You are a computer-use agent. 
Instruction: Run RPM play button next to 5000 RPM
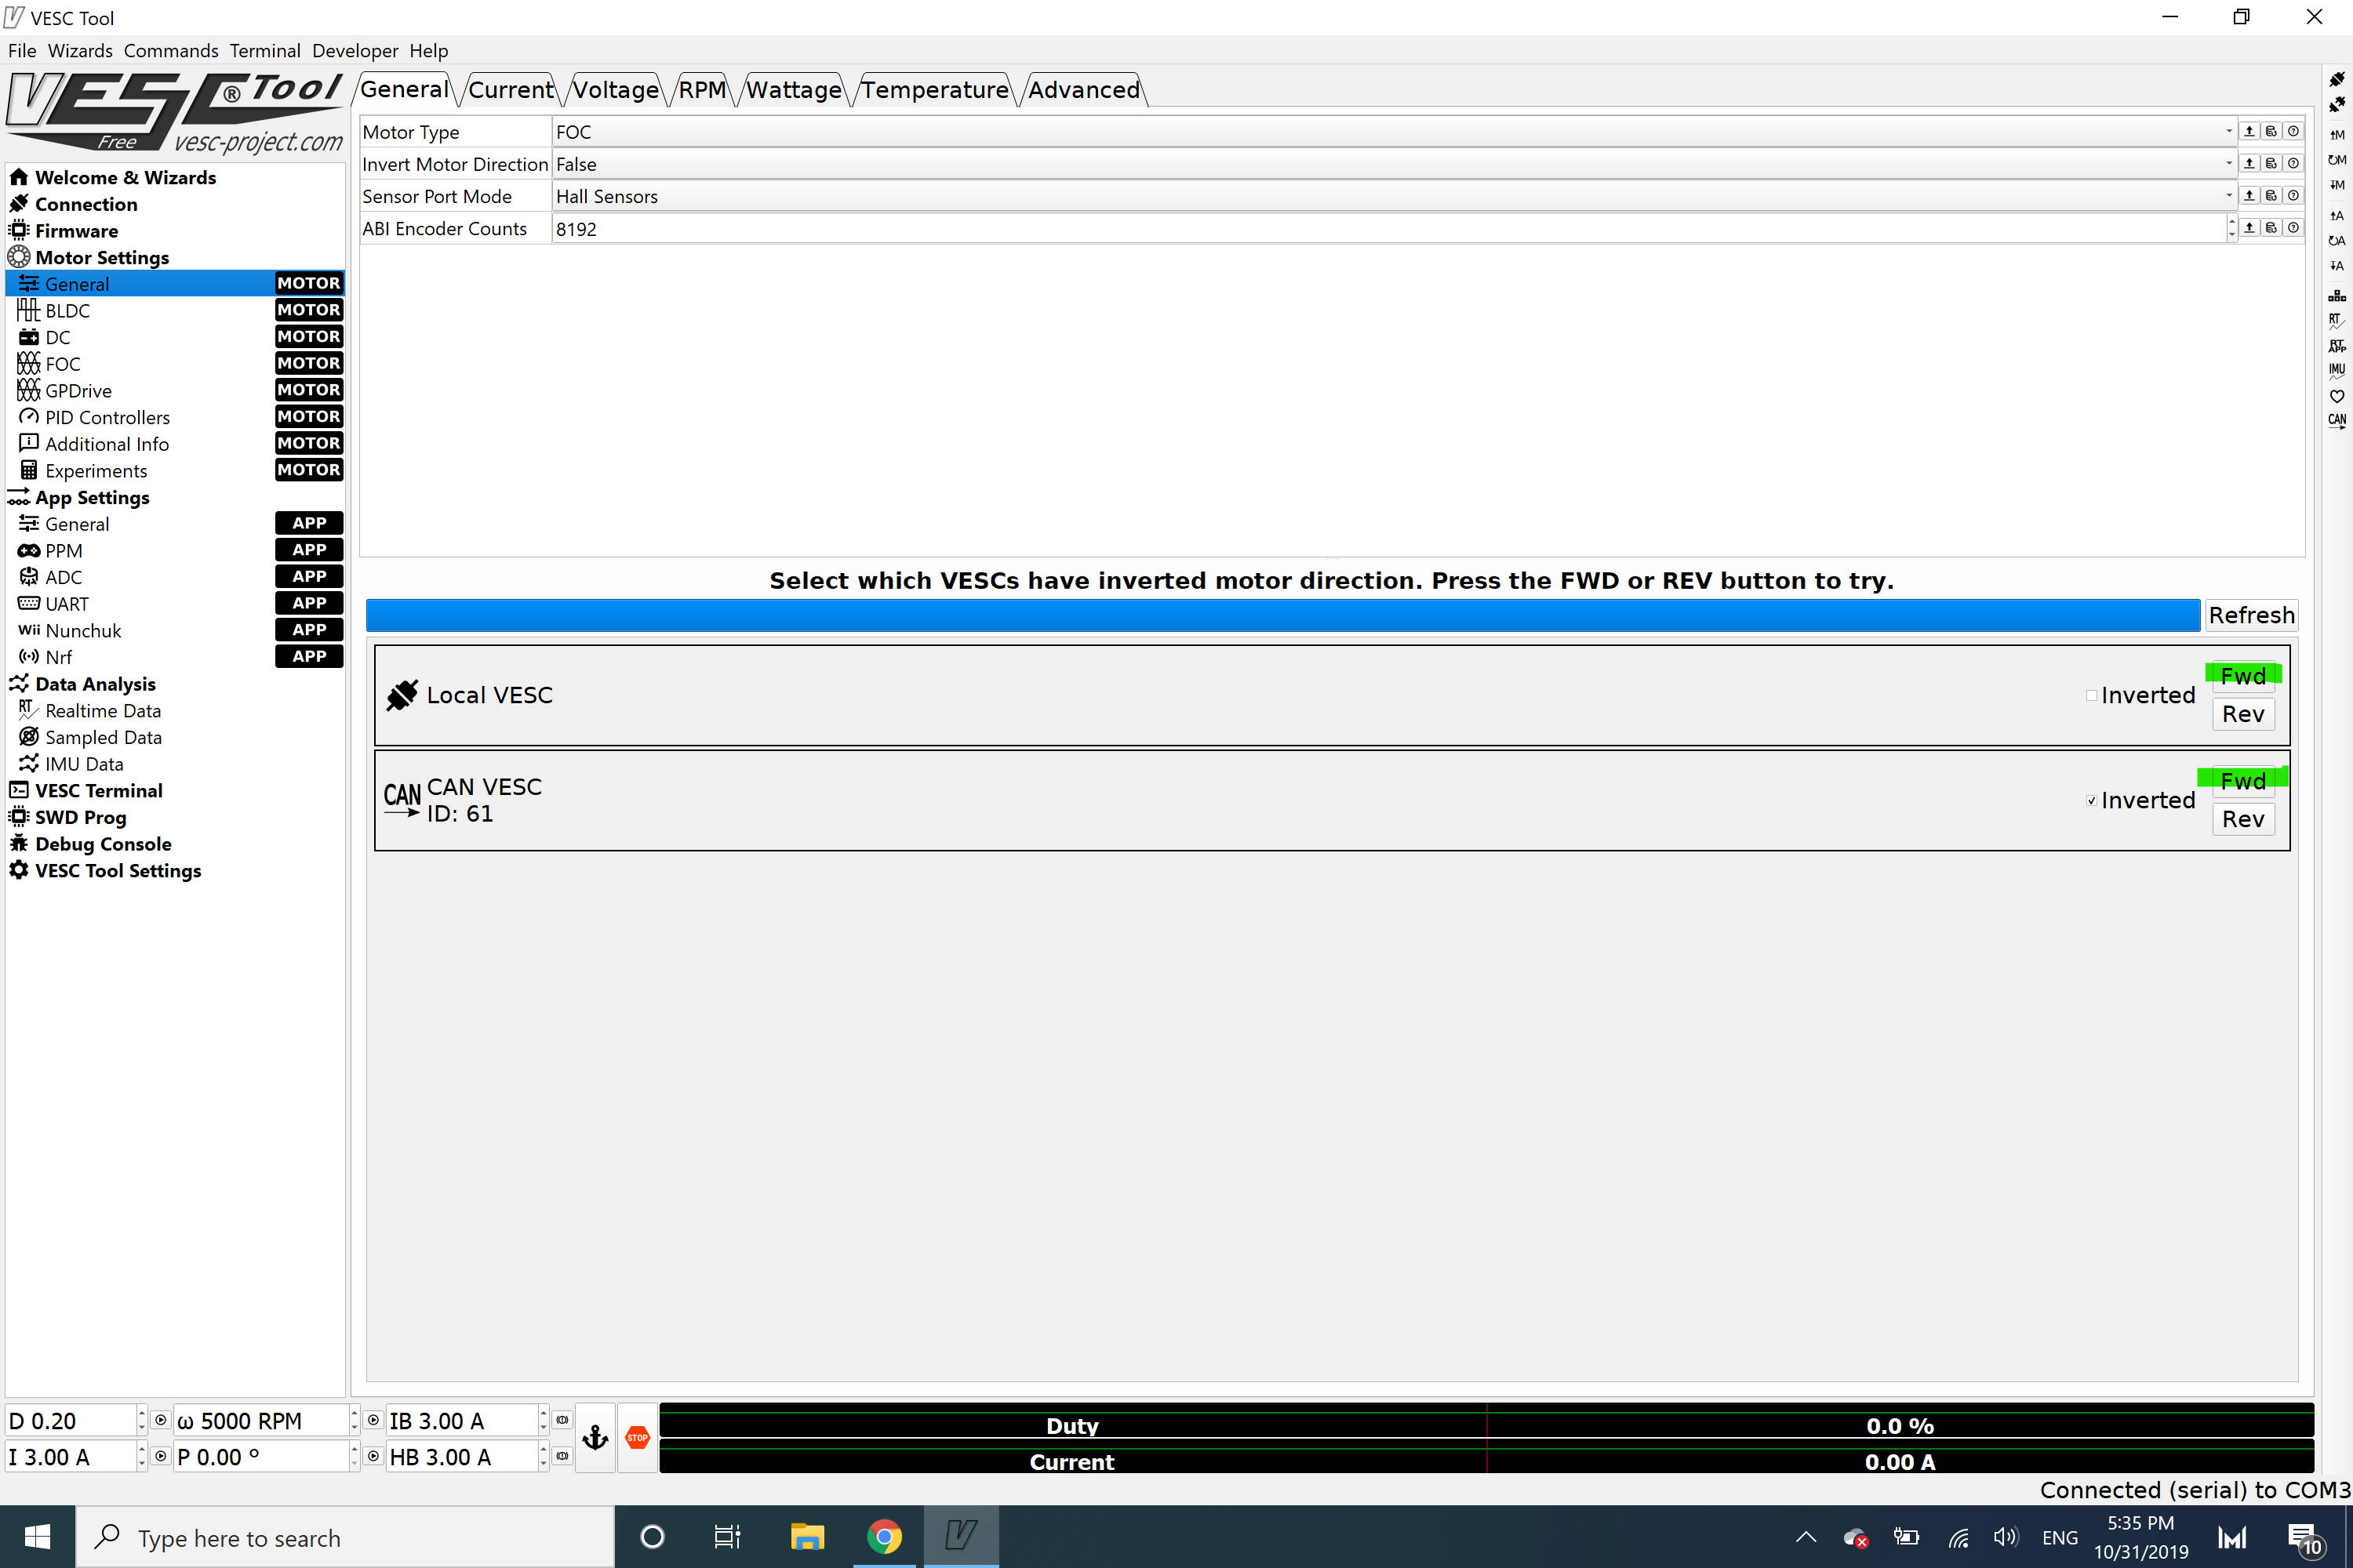pos(373,1420)
